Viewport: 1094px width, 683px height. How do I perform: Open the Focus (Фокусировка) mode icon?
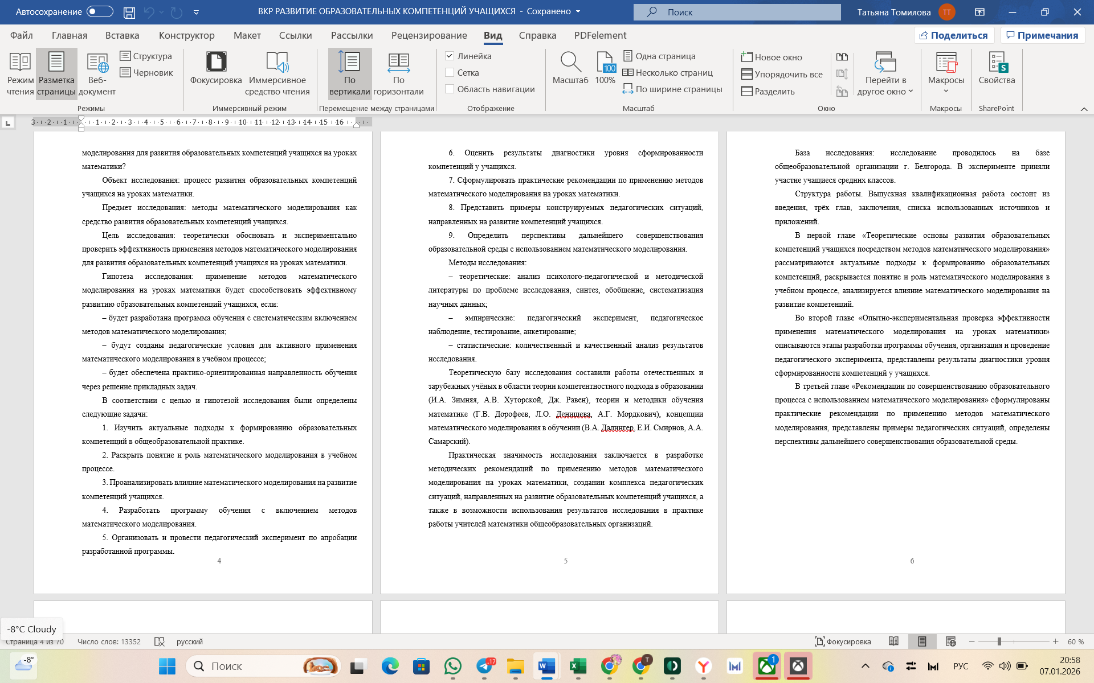(216, 62)
